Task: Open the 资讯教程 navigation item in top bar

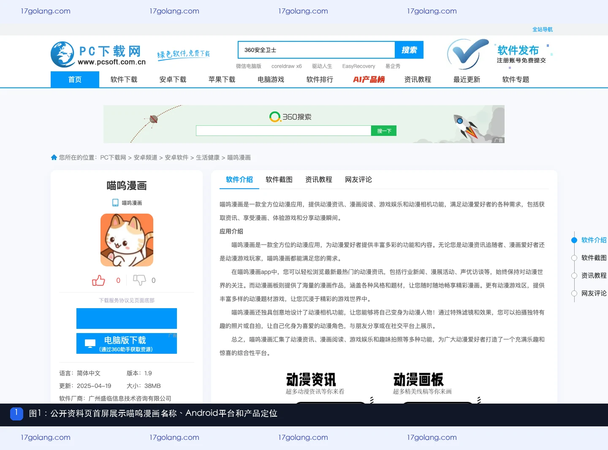Action: 418,79
